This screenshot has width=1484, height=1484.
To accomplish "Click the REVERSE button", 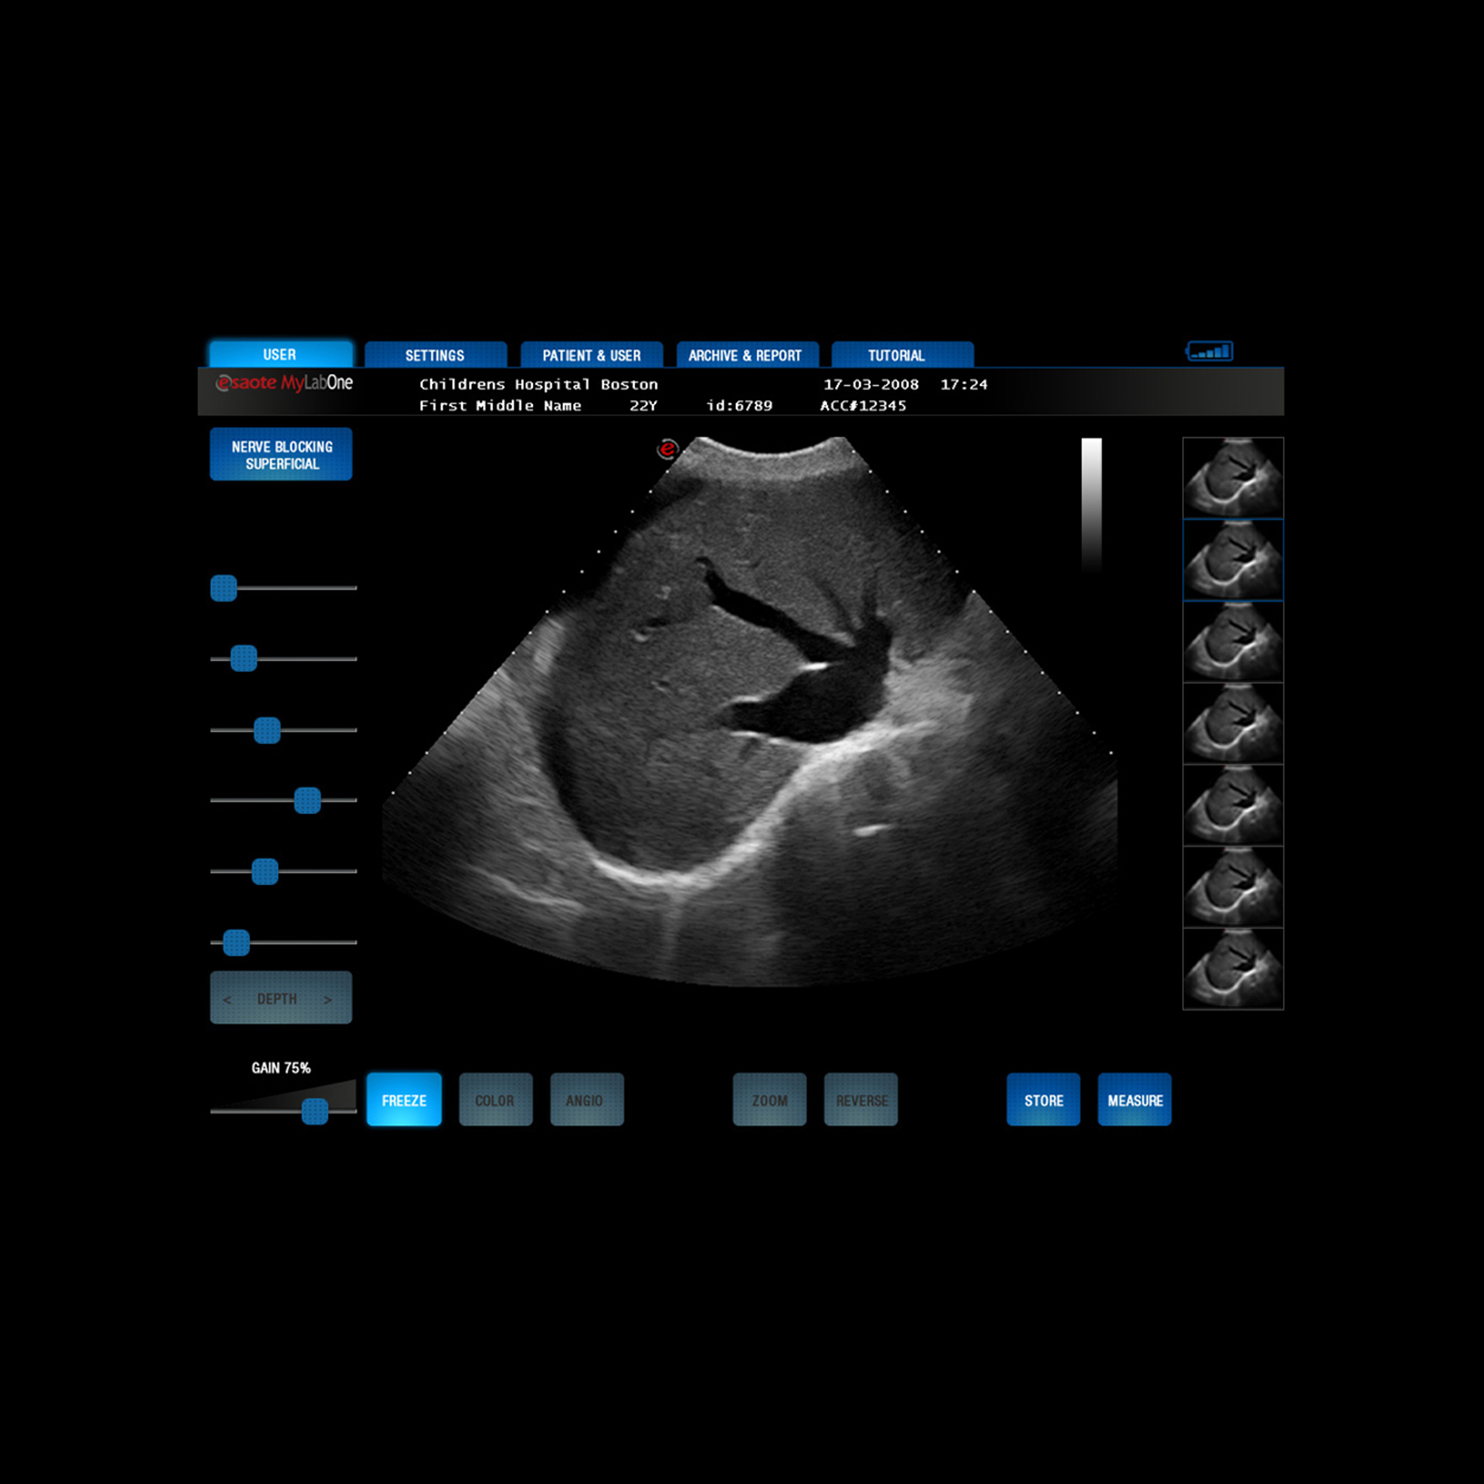I will tap(861, 1100).
